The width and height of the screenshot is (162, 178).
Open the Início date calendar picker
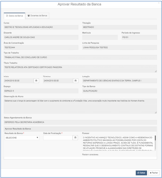(36, 81)
